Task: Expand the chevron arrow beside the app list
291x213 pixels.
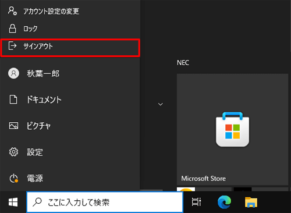Action: 161,104
